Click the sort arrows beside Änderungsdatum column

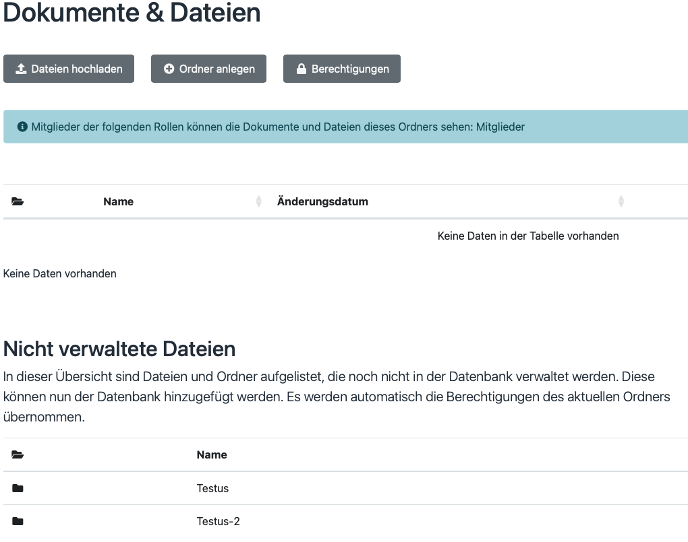pos(621,201)
